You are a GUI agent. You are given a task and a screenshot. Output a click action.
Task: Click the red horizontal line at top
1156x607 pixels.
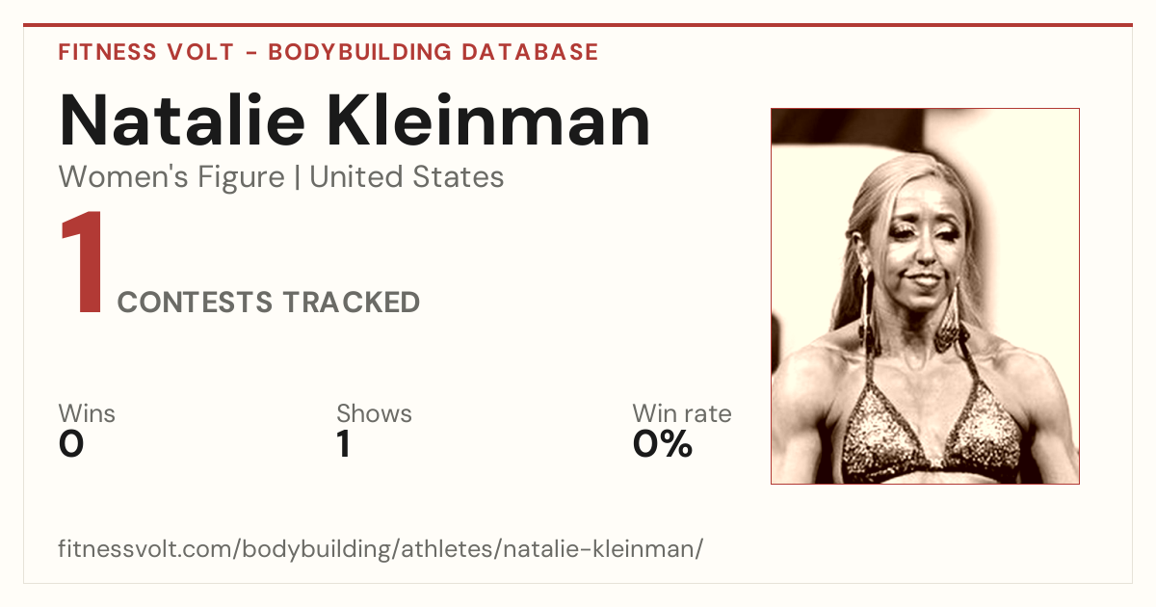click(578, 25)
